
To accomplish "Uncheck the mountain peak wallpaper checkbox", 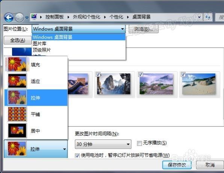I will [98, 74].
